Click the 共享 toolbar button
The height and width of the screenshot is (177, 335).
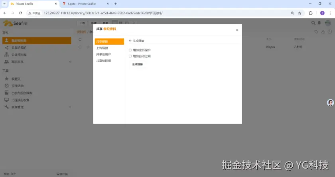(x=105, y=23)
